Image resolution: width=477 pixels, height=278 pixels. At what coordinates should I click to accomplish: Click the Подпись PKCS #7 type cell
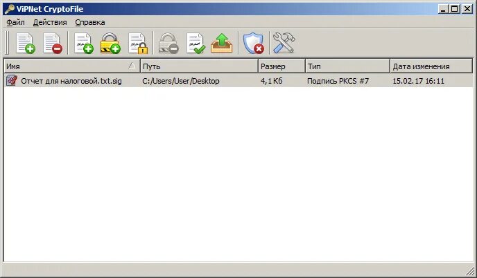338,81
